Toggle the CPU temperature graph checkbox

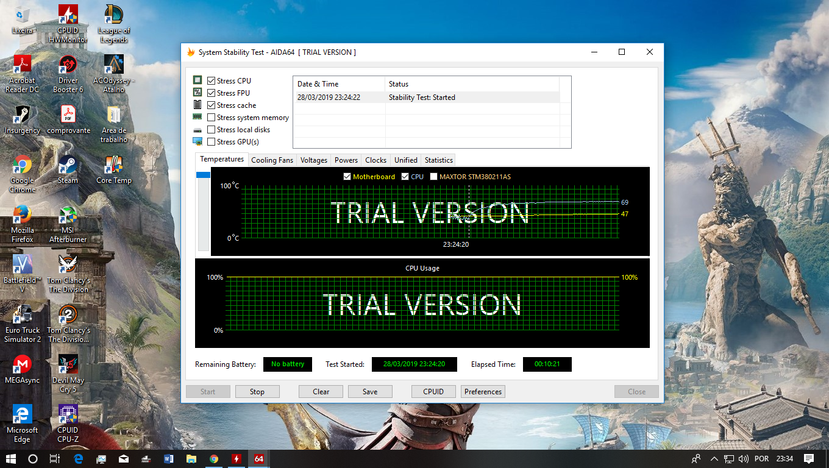coord(405,177)
